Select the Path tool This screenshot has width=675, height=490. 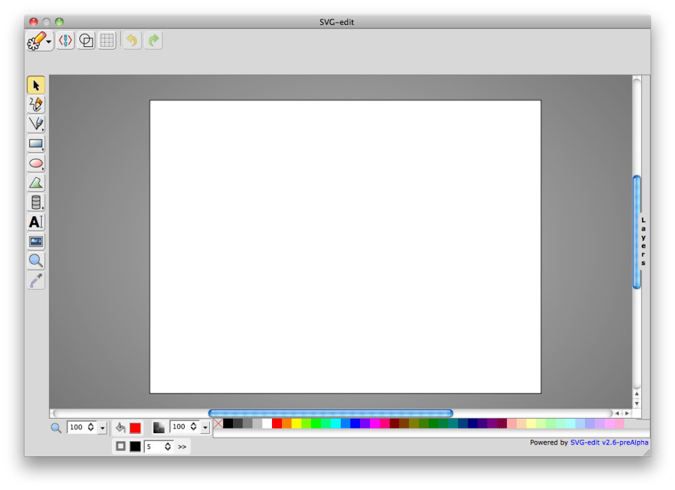point(36,183)
